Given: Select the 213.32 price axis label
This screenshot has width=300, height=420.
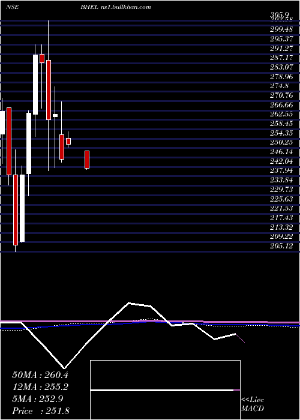Looking at the screenshot, I should (x=281, y=227).
